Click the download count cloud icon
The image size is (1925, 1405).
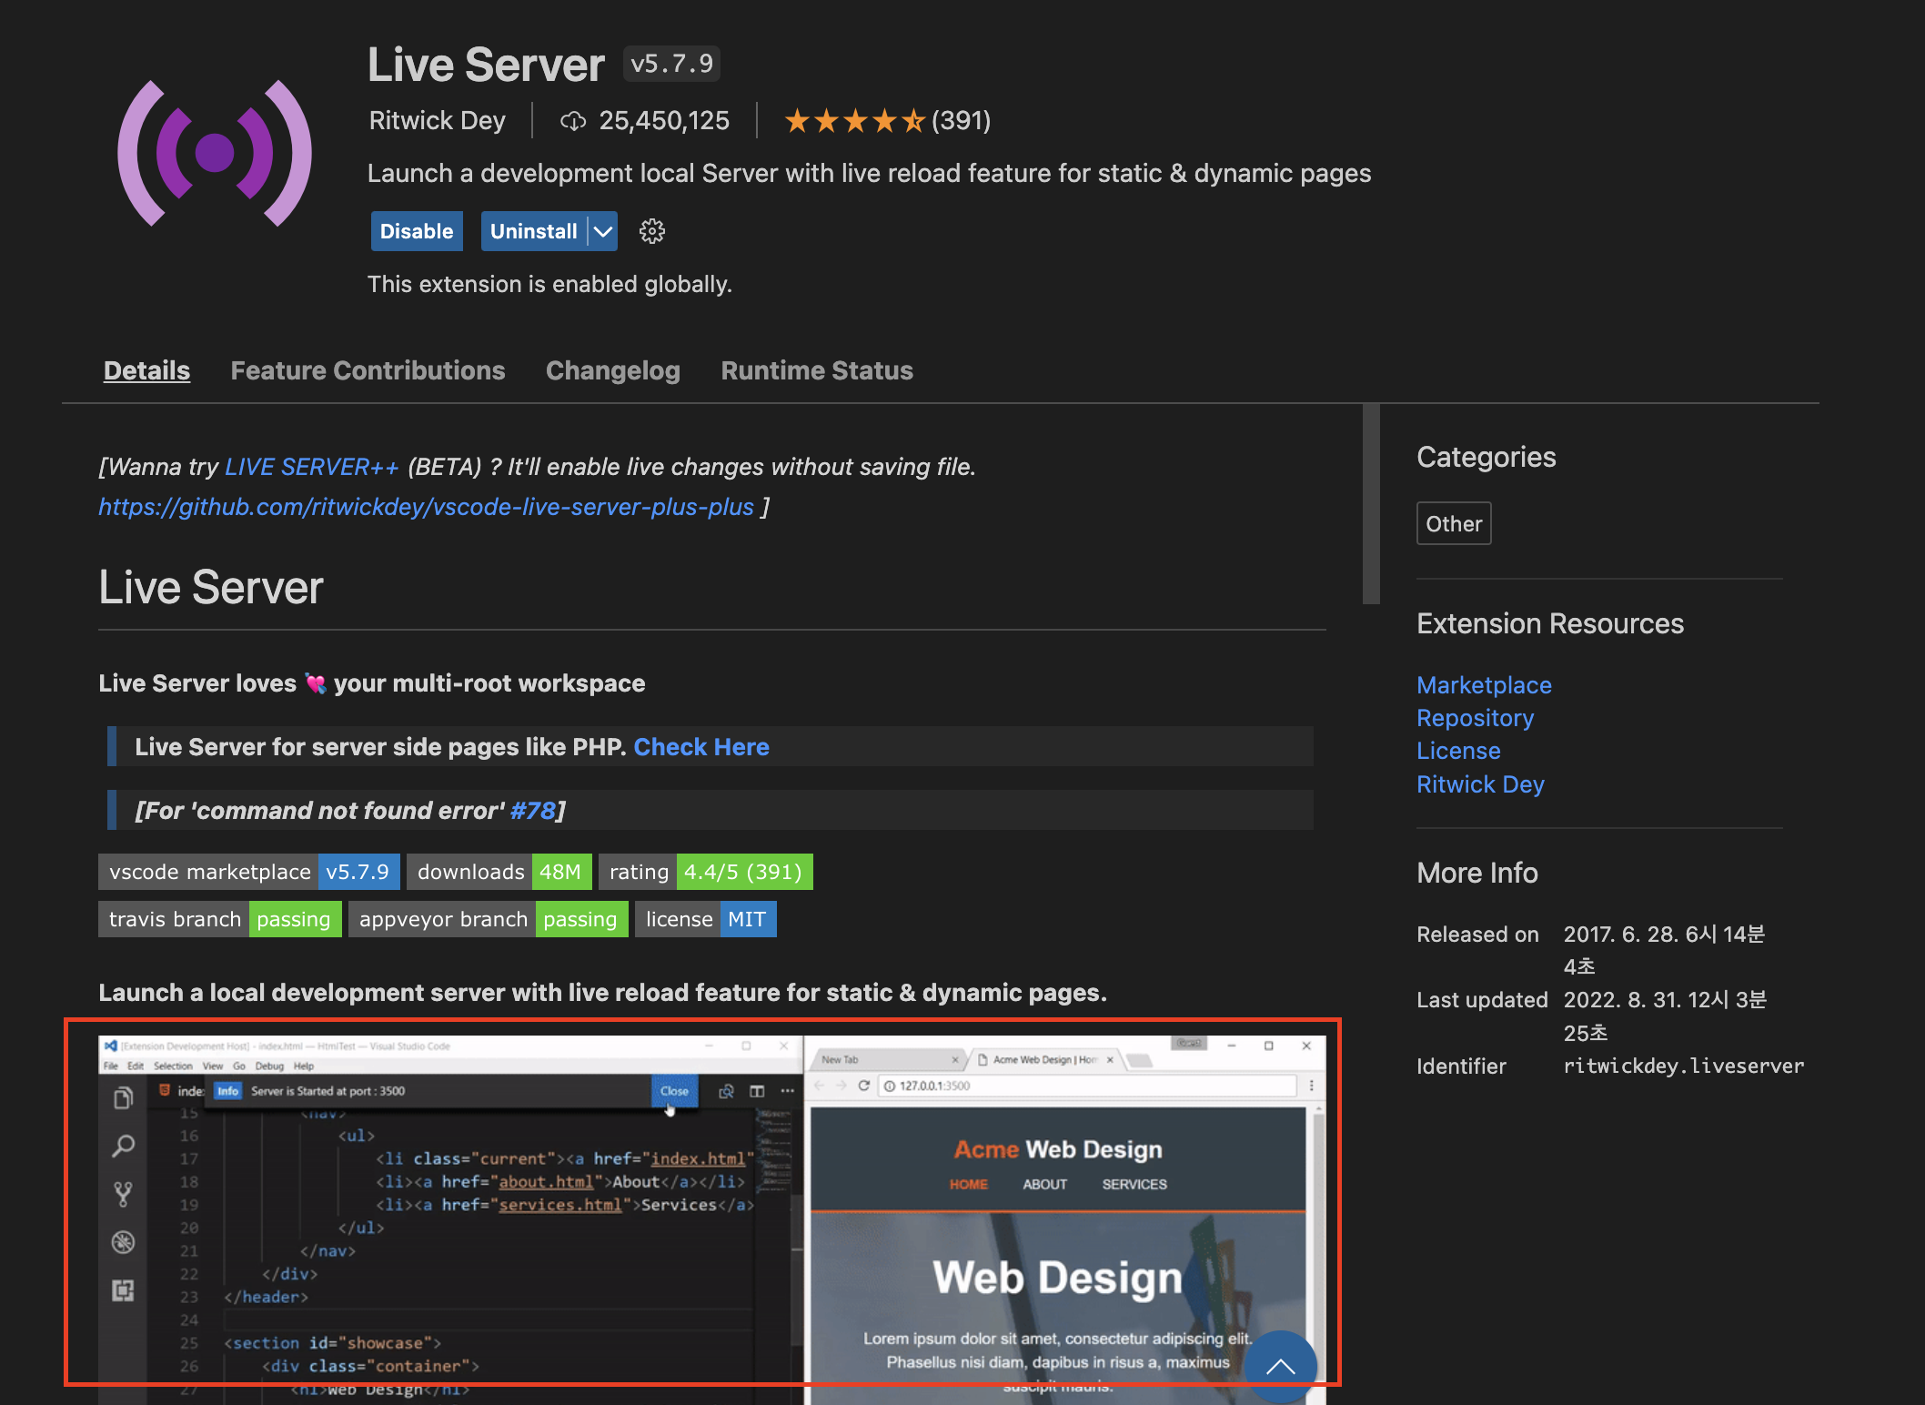coord(572,121)
